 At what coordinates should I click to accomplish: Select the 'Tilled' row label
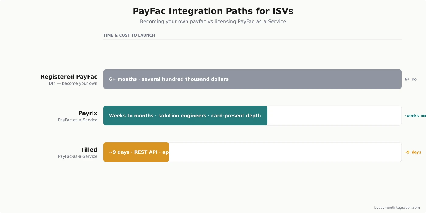89,150
